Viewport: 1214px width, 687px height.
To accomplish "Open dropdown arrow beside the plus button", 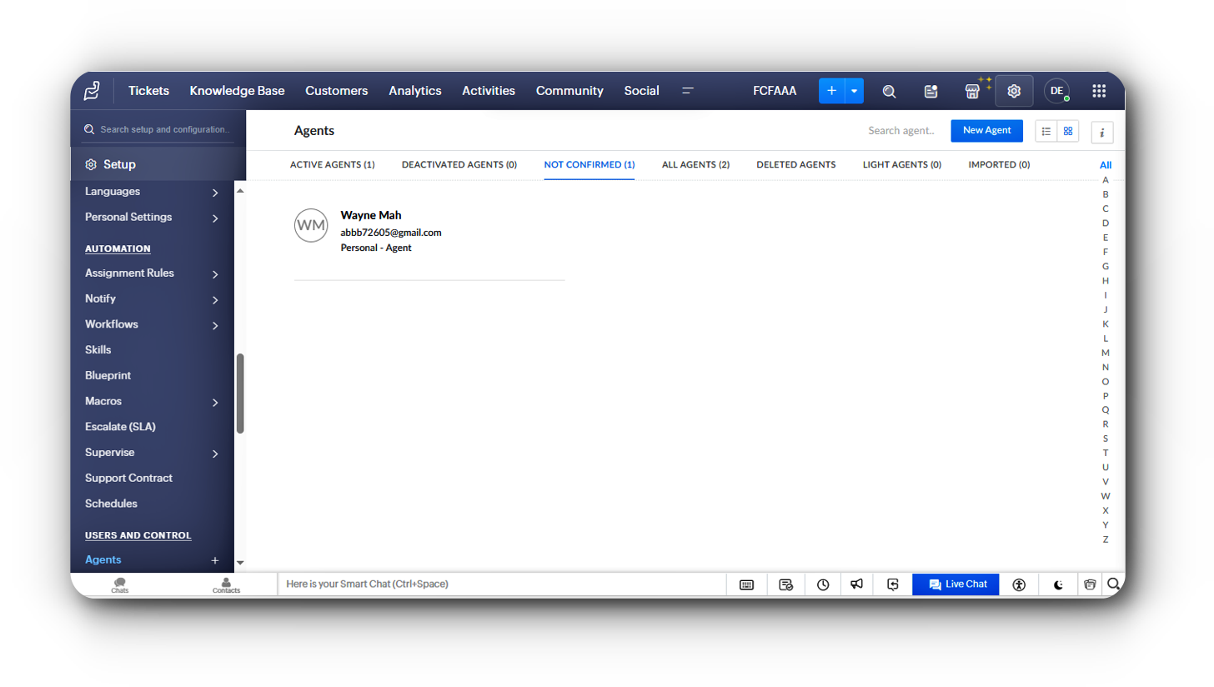I will point(855,91).
